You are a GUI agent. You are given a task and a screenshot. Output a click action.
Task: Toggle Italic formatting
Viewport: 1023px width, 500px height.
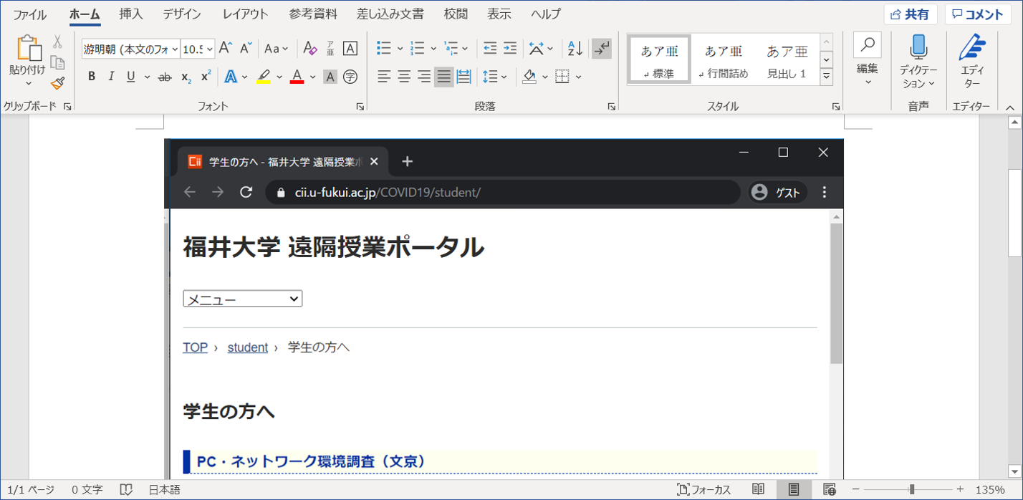click(x=111, y=77)
